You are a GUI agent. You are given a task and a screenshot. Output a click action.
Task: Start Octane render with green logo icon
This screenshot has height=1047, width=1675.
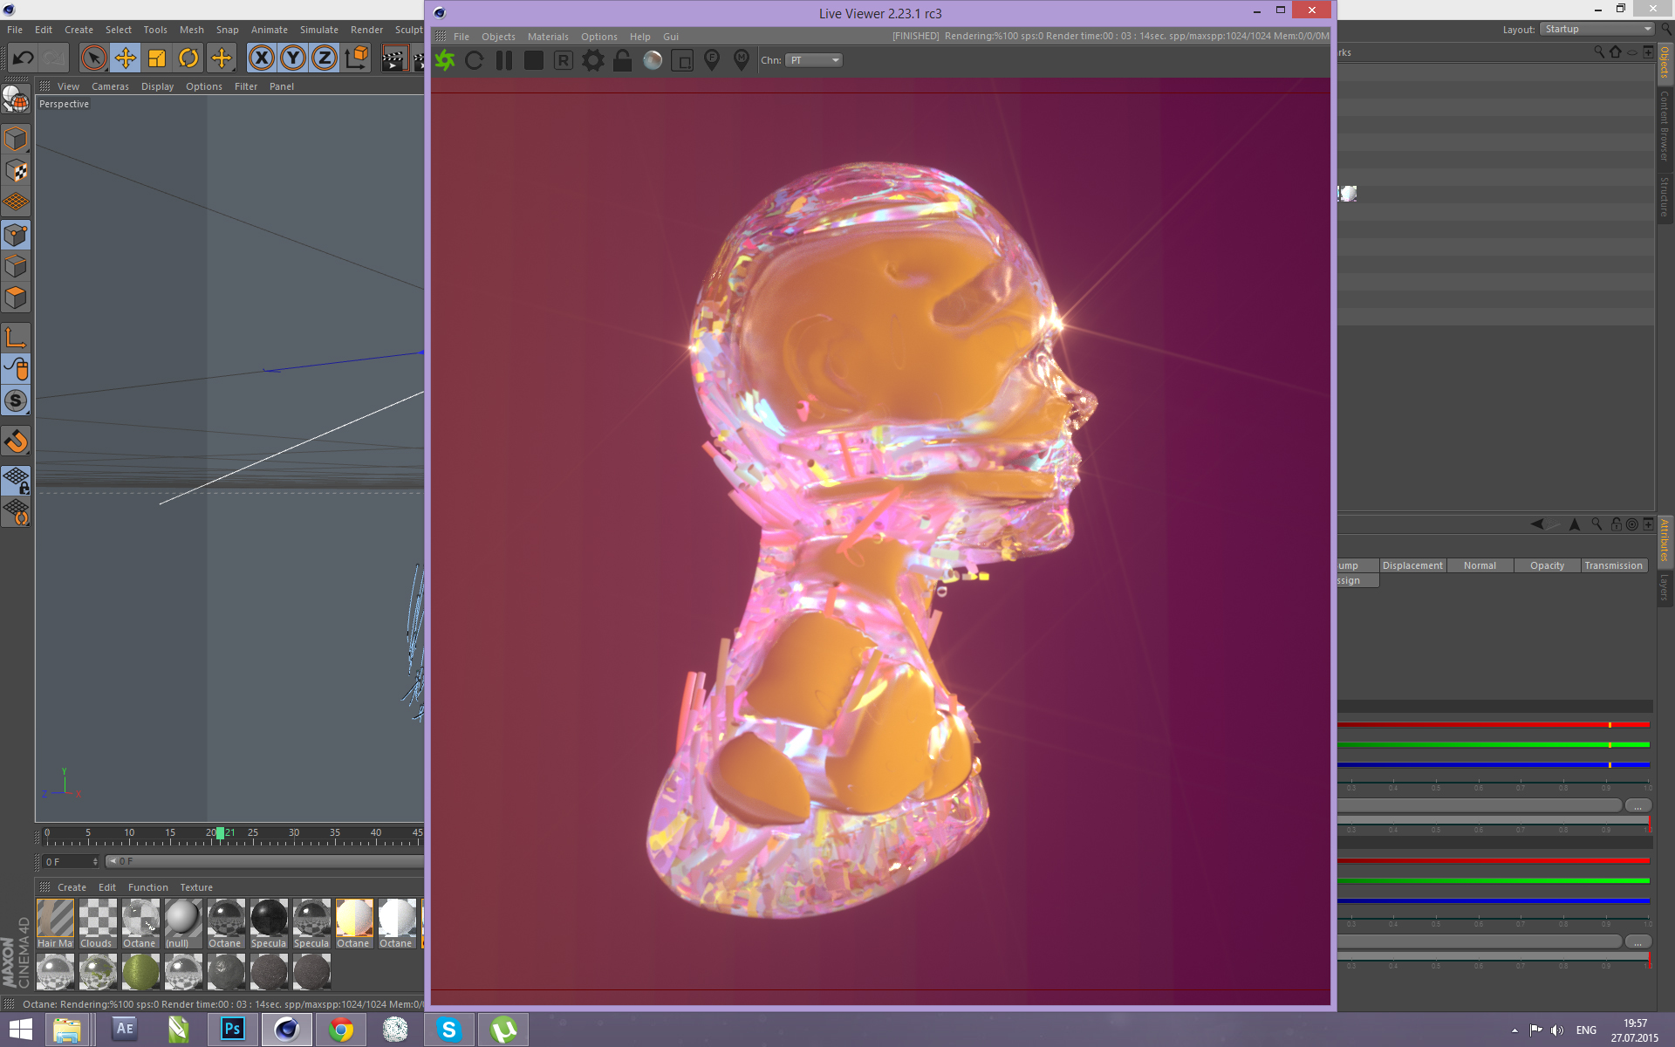click(x=445, y=60)
